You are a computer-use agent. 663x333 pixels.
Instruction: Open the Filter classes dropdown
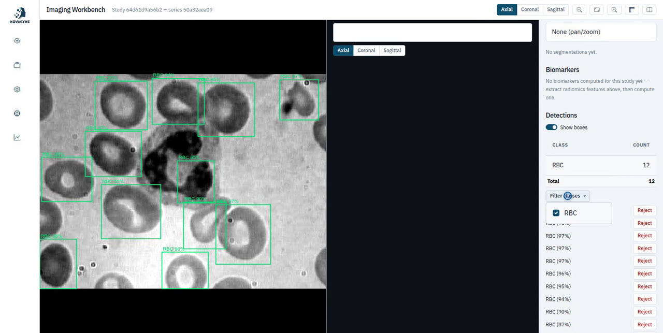pyautogui.click(x=568, y=196)
